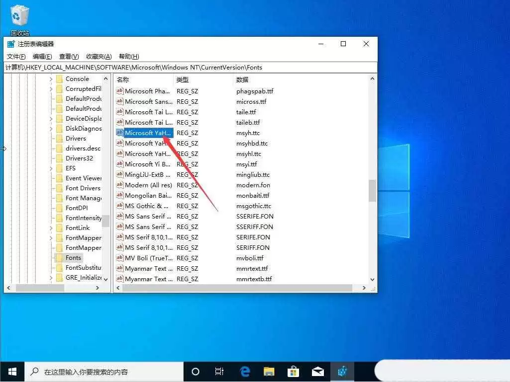Click the Task View icon in the taskbar
The width and height of the screenshot is (510, 382).
pyautogui.click(x=219, y=371)
